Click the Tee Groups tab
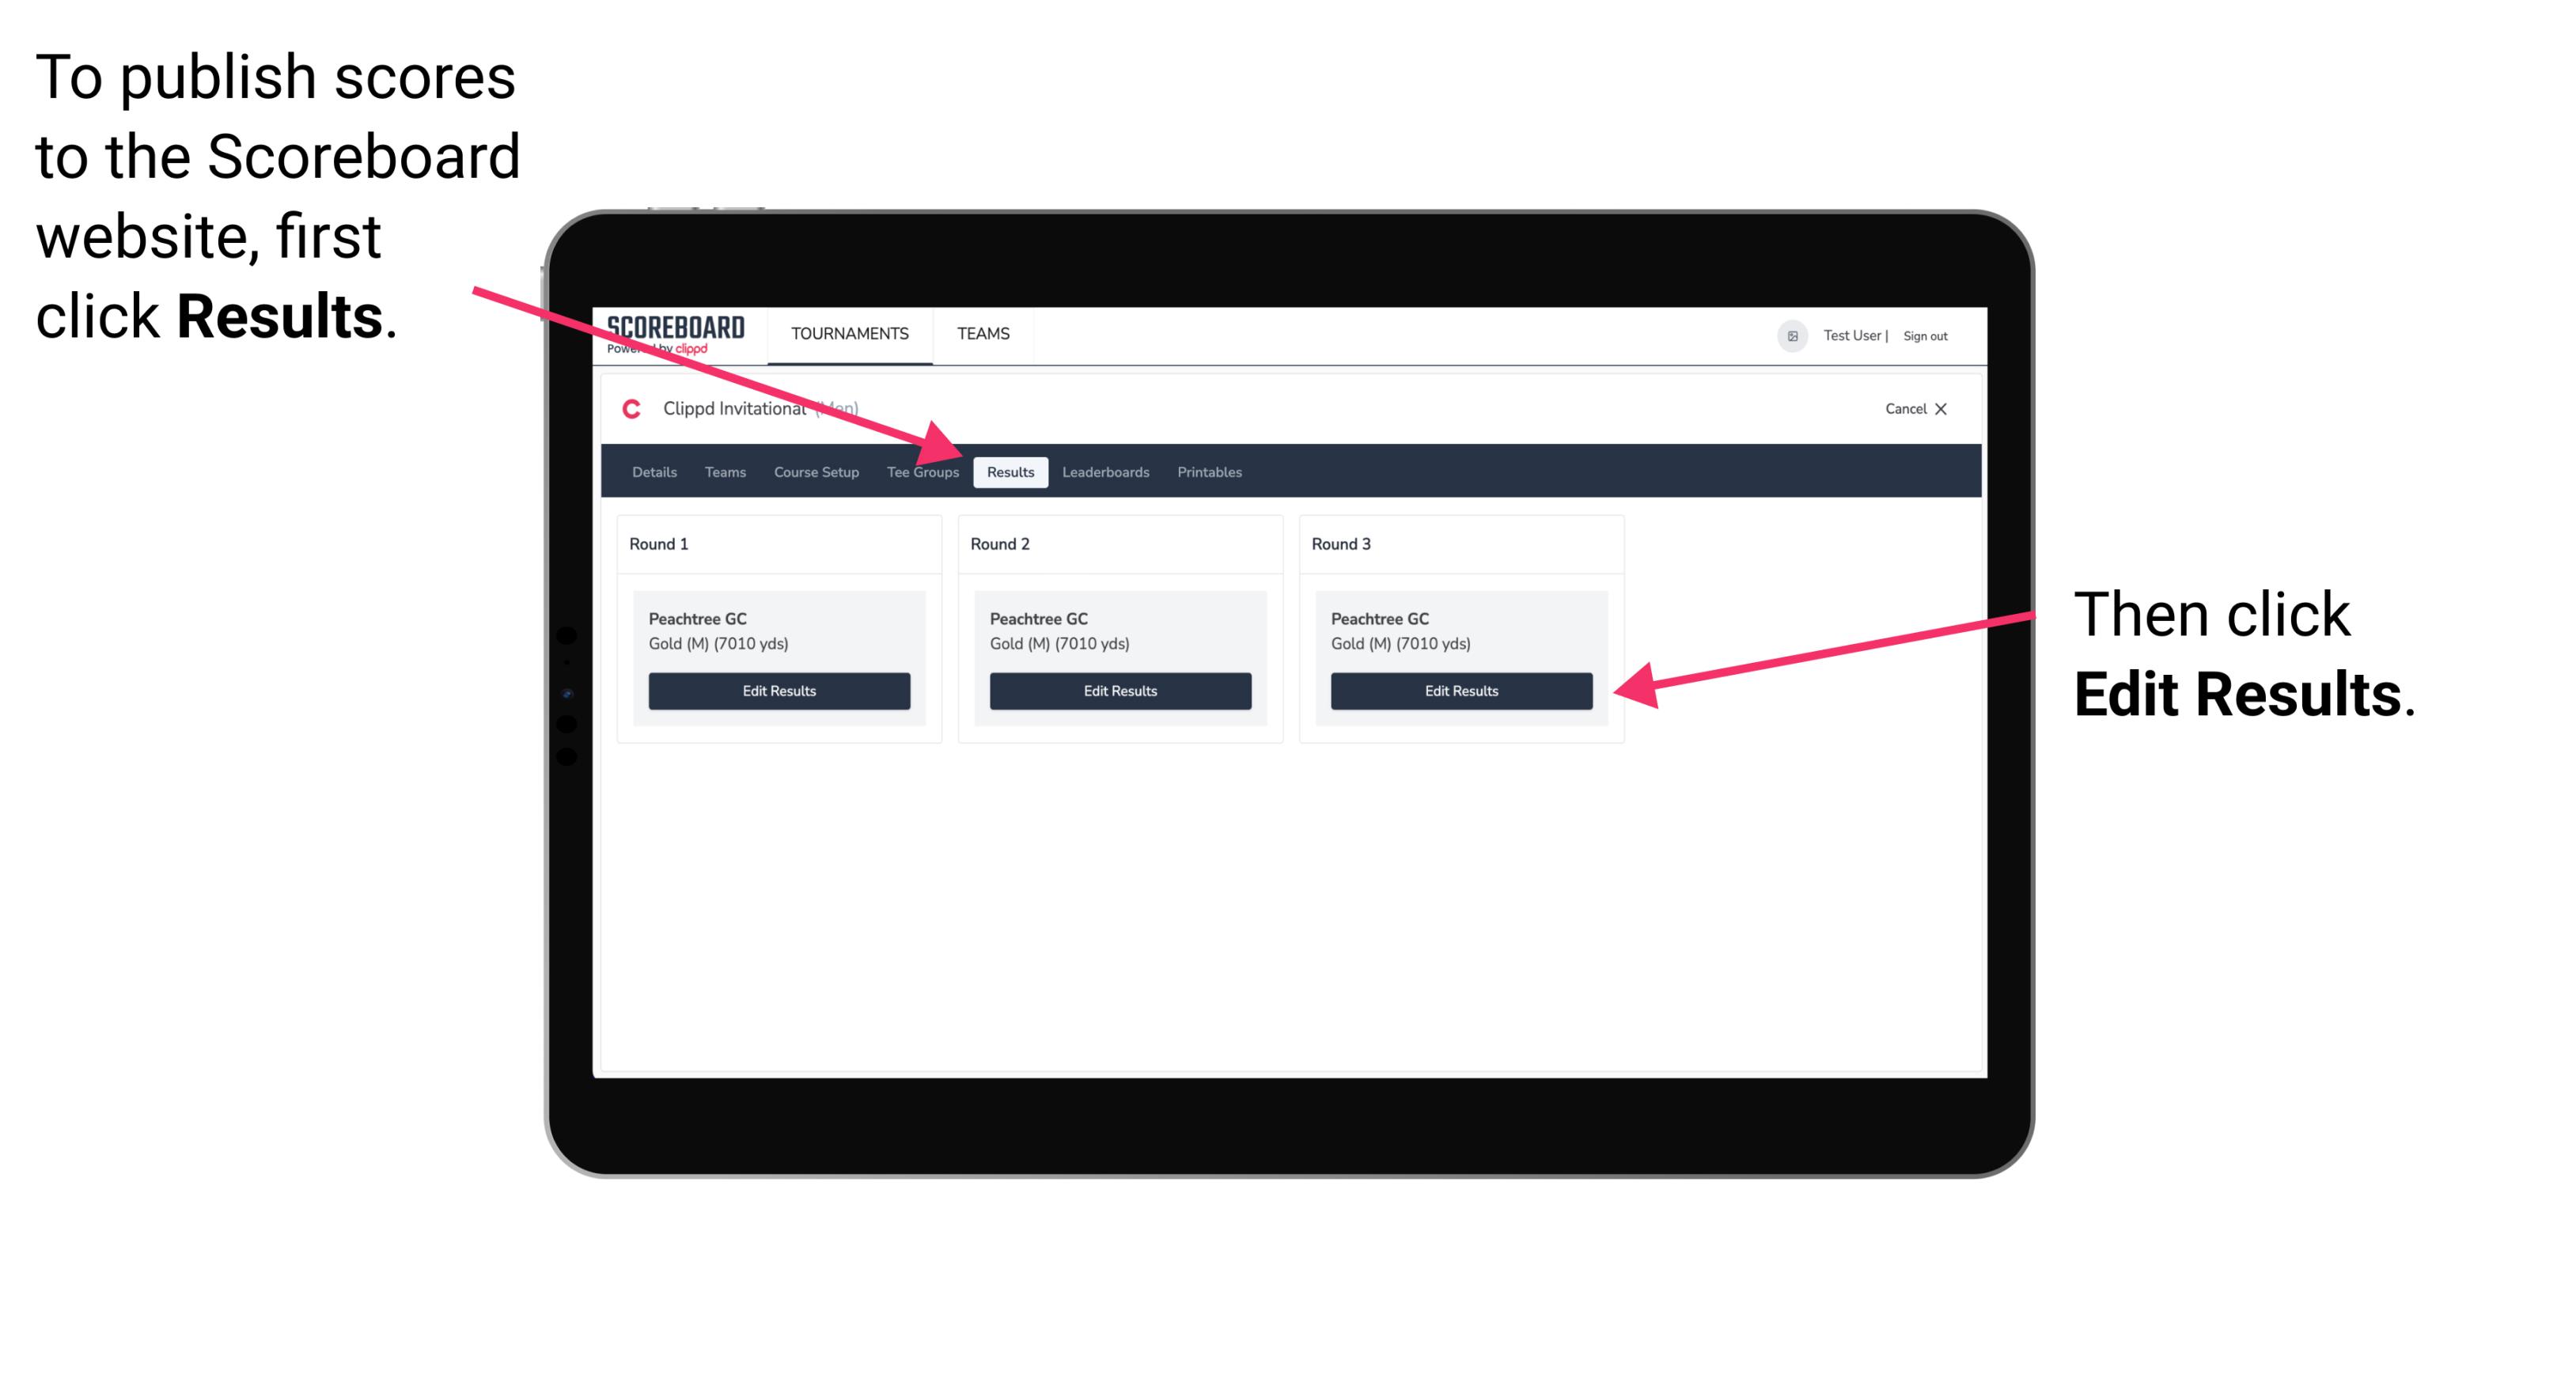 [x=922, y=473]
